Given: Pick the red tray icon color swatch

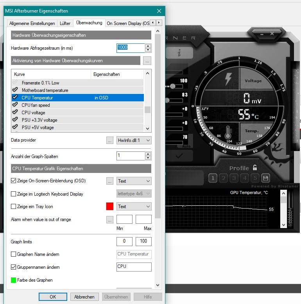Looking at the screenshot, I should point(109,206).
